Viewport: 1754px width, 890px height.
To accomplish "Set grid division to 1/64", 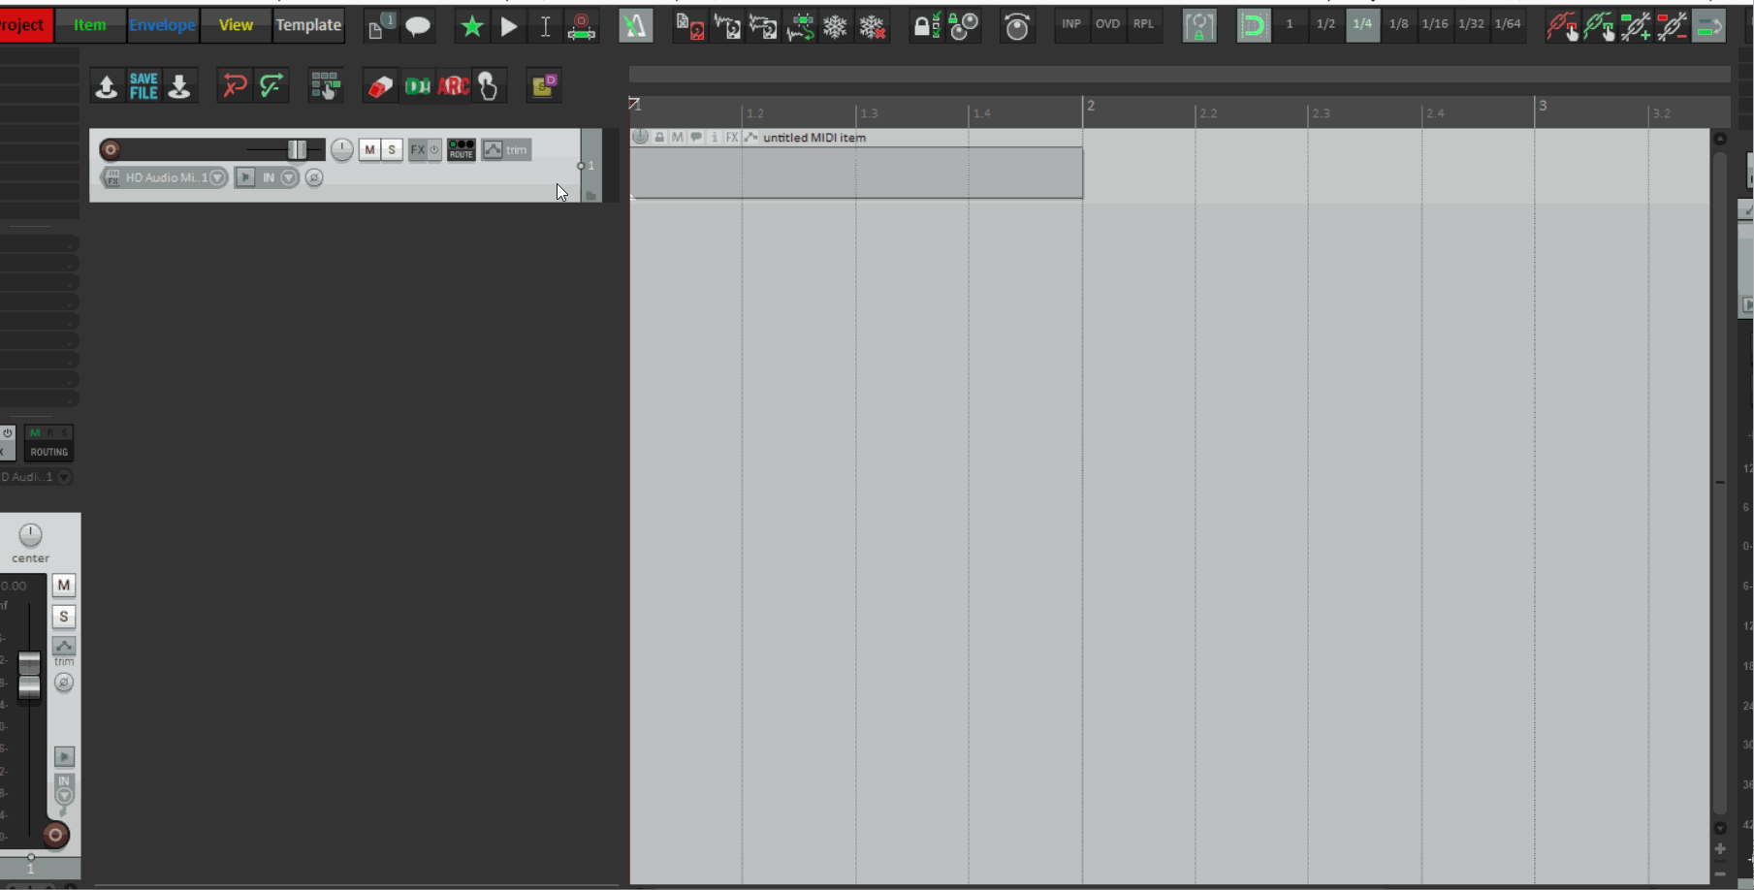I will pyautogui.click(x=1508, y=24).
